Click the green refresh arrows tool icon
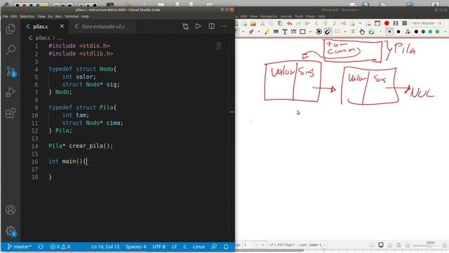Viewport: 449px width, 253px height. (371, 32)
